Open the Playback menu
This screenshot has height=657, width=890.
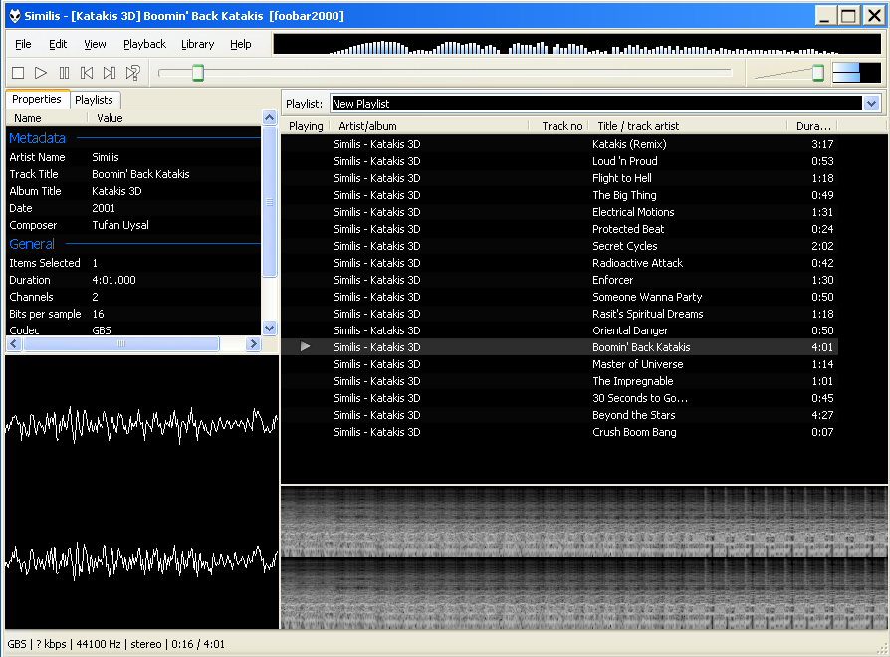pos(144,44)
